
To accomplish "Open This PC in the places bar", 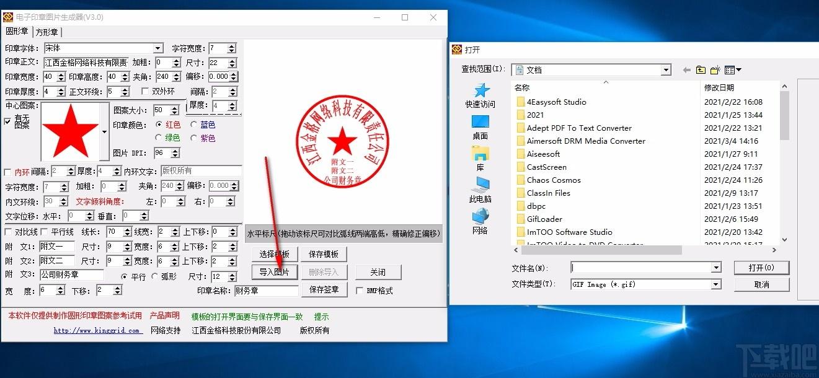I will (x=480, y=190).
